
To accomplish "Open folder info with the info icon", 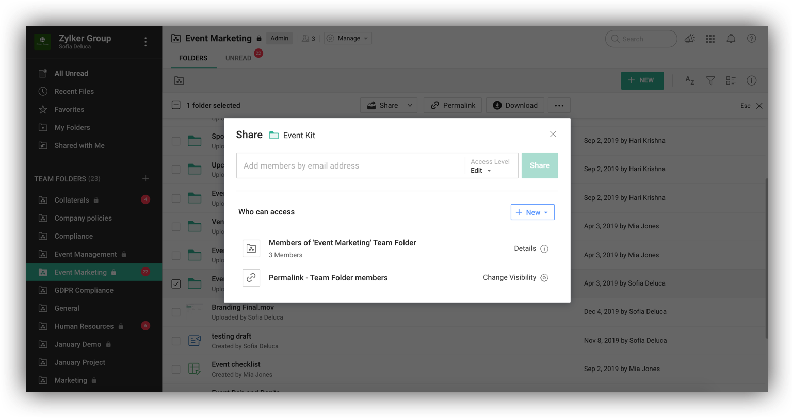I will [751, 80].
